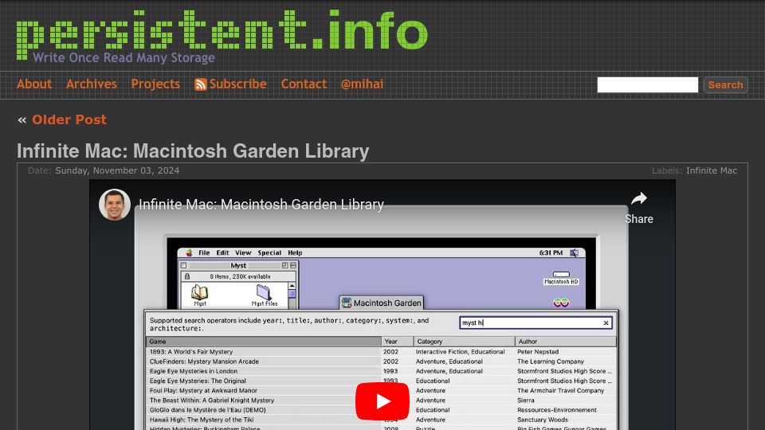
Task: Sort by the Author column header
Action: pyautogui.click(x=566, y=342)
